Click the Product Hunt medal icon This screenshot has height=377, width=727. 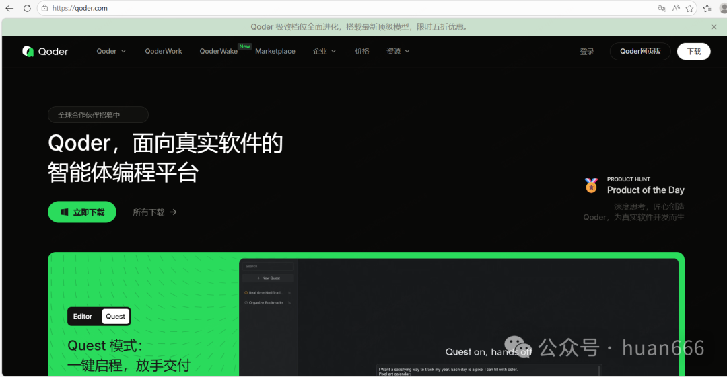(x=591, y=185)
